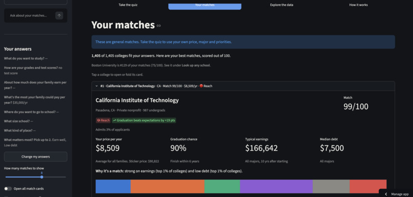Screen dimensions: 413x197
Task: Click Tap a college to open hint
Action: click(x=117, y=75)
